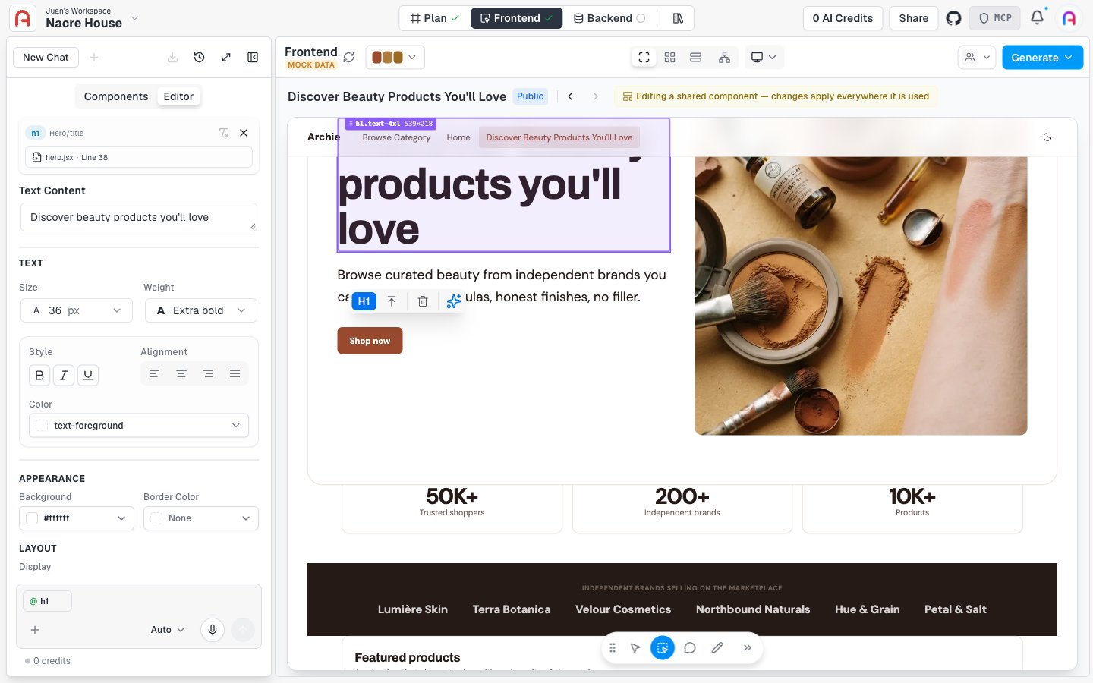Open the library docs icon
1093x683 pixels.
coord(678,18)
